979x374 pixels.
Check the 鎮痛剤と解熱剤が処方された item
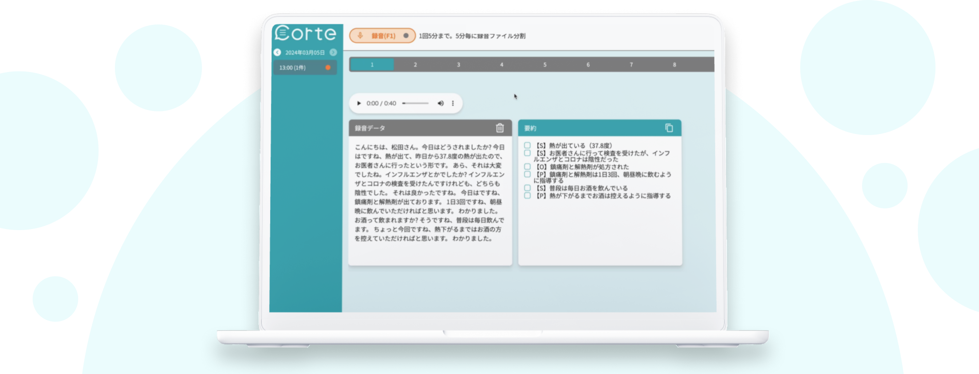[x=527, y=167]
